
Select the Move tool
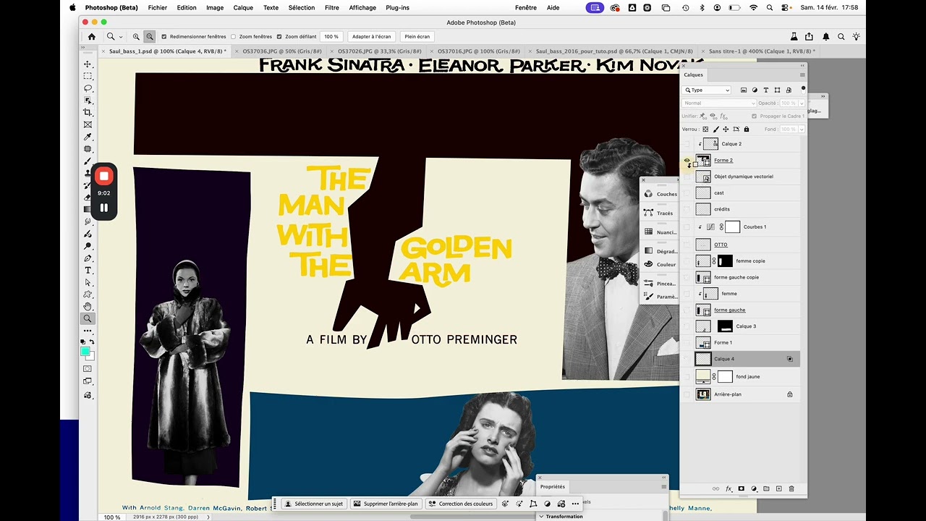click(x=88, y=64)
